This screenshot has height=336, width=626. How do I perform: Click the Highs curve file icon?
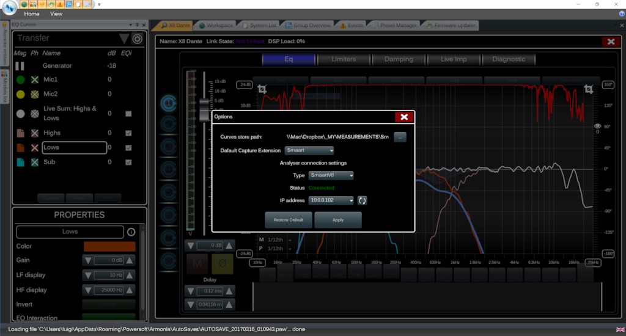coord(20,133)
